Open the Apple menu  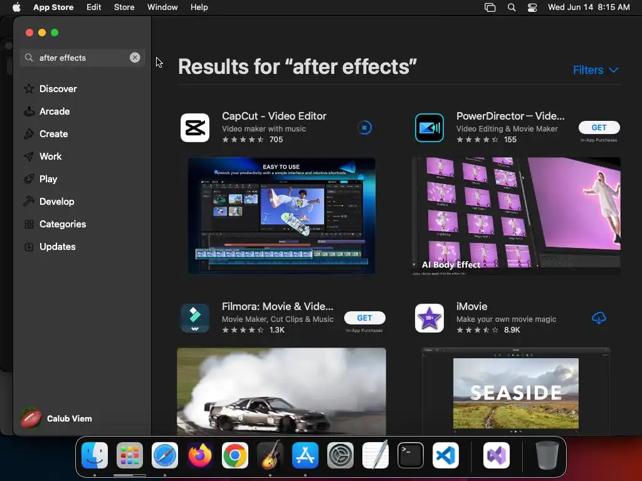[16, 8]
